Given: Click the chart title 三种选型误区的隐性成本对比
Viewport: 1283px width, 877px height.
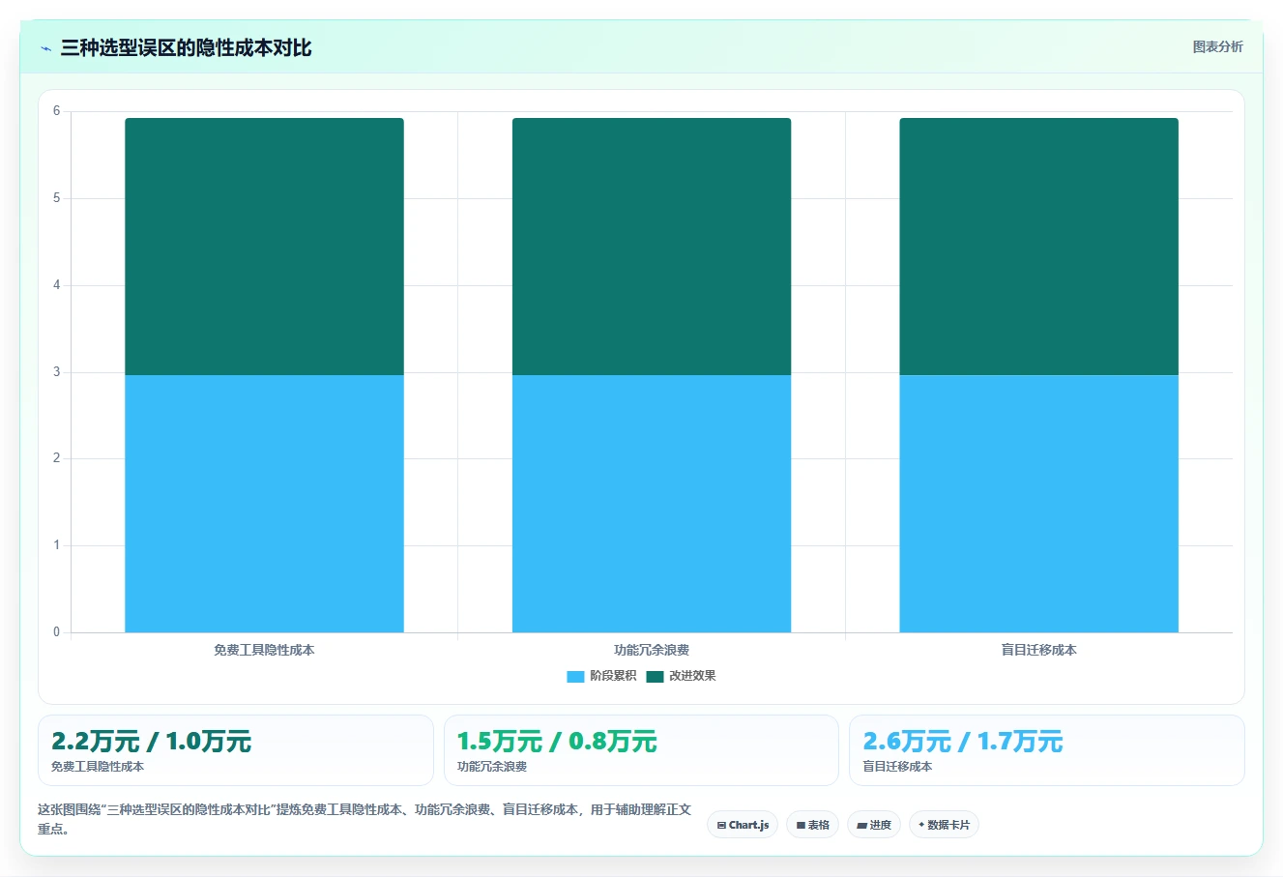Looking at the screenshot, I should coord(186,48).
